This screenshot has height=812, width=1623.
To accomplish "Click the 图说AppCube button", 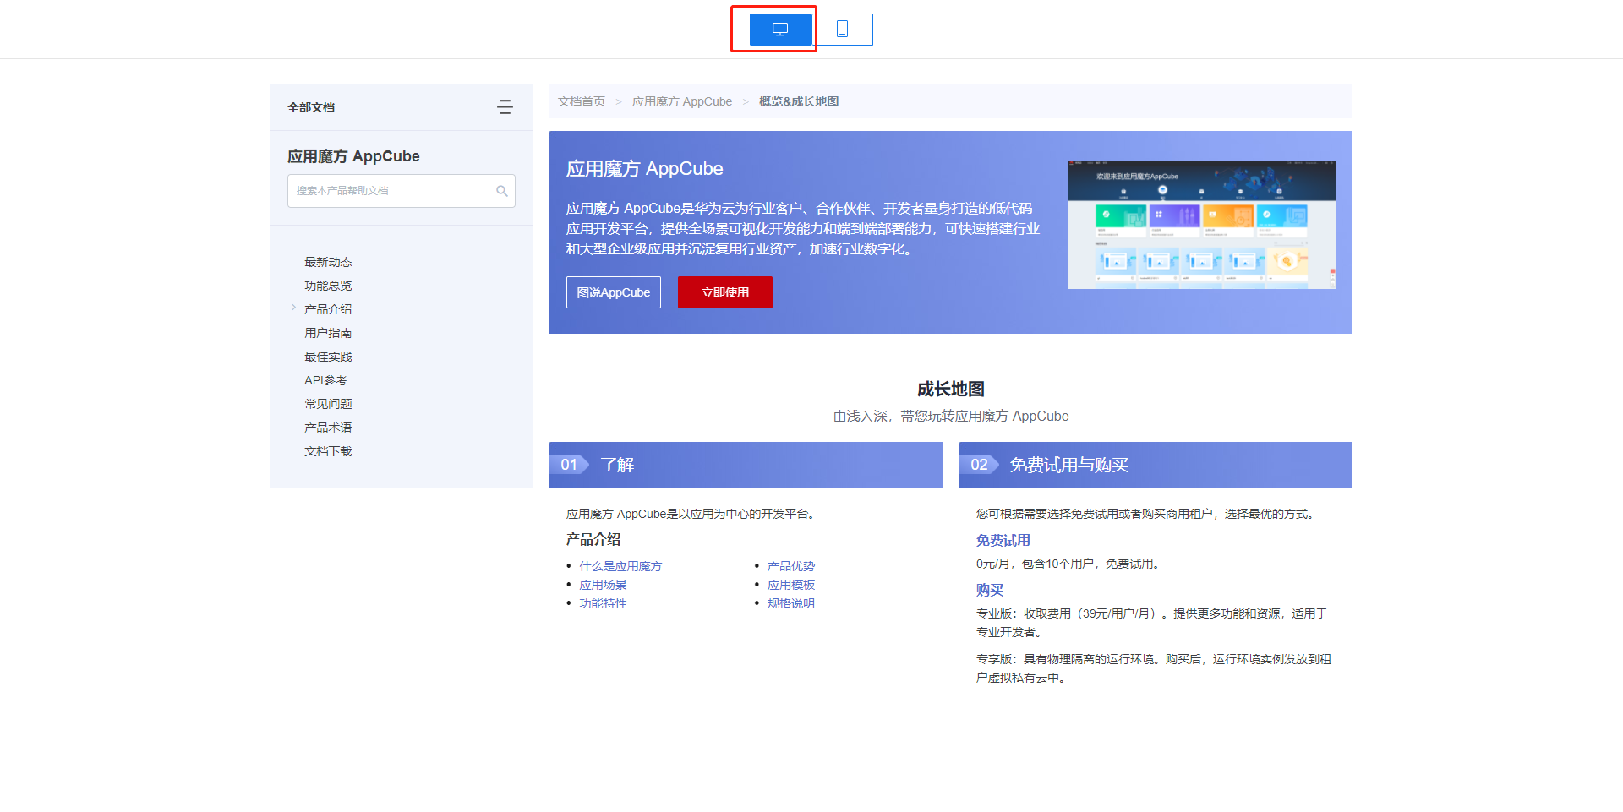I will click(614, 292).
